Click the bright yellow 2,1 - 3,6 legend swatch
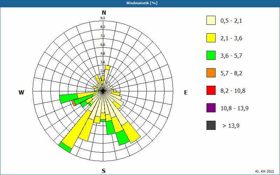This screenshot has width=280, height=175. 211,38
